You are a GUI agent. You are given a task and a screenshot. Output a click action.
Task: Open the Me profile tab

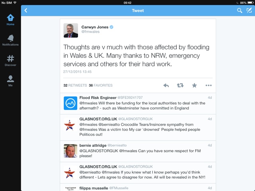pyautogui.click(x=10, y=81)
